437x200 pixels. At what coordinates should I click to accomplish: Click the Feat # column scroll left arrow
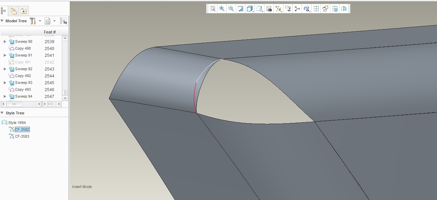point(45,104)
